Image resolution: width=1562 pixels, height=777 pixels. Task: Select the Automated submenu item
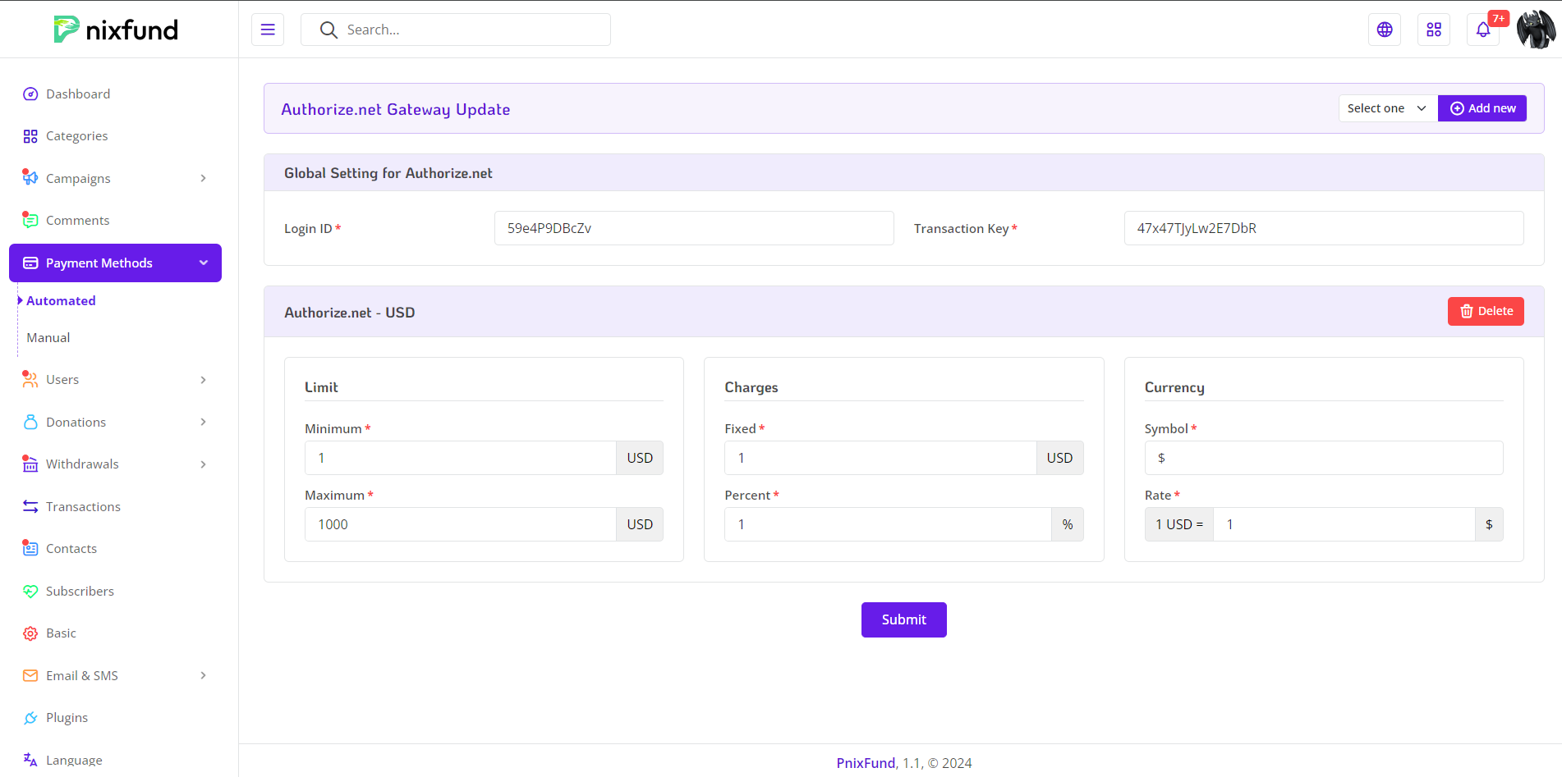[x=61, y=301]
